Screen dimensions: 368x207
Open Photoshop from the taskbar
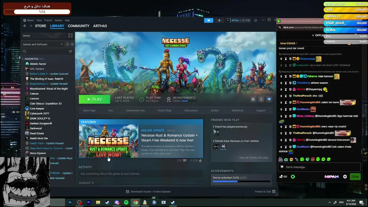click(70, 202)
